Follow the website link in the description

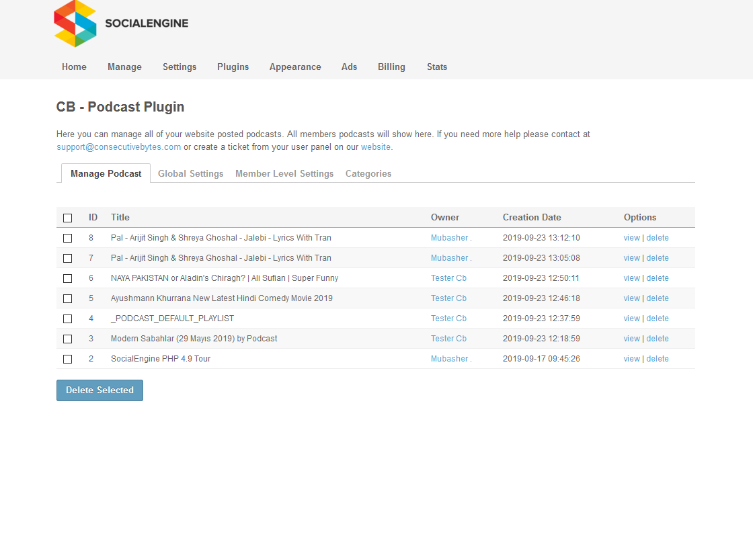[376, 146]
